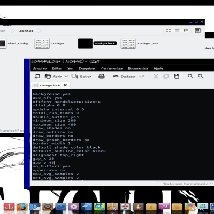Close the .conkyrclock tab with its X
This screenshot has width=214, height=214.
click(x=65, y=85)
